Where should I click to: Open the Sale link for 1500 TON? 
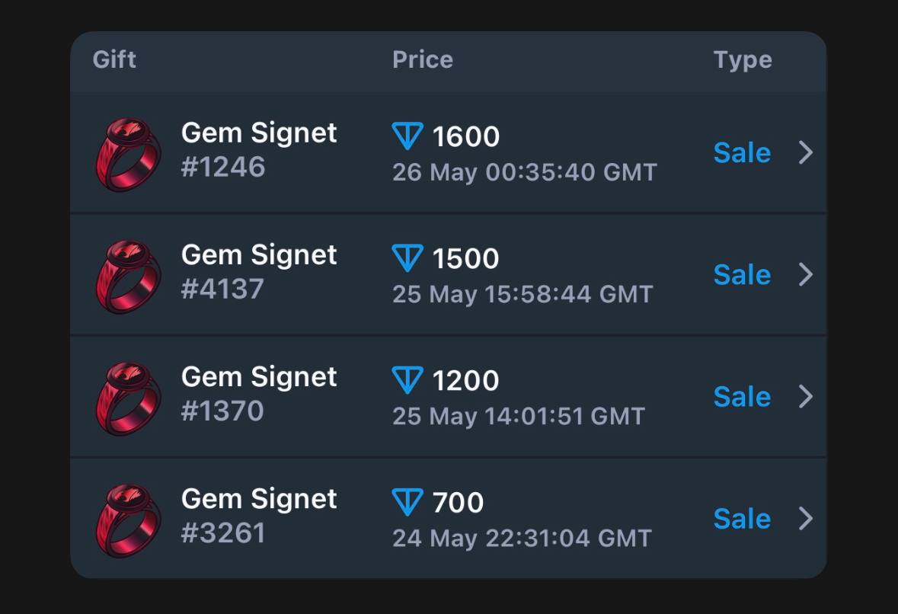pos(742,275)
